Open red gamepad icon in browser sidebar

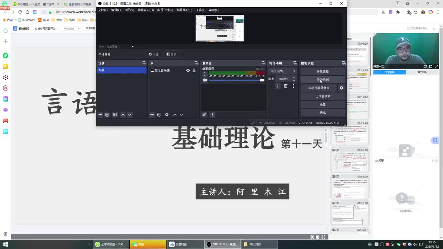coord(5,121)
